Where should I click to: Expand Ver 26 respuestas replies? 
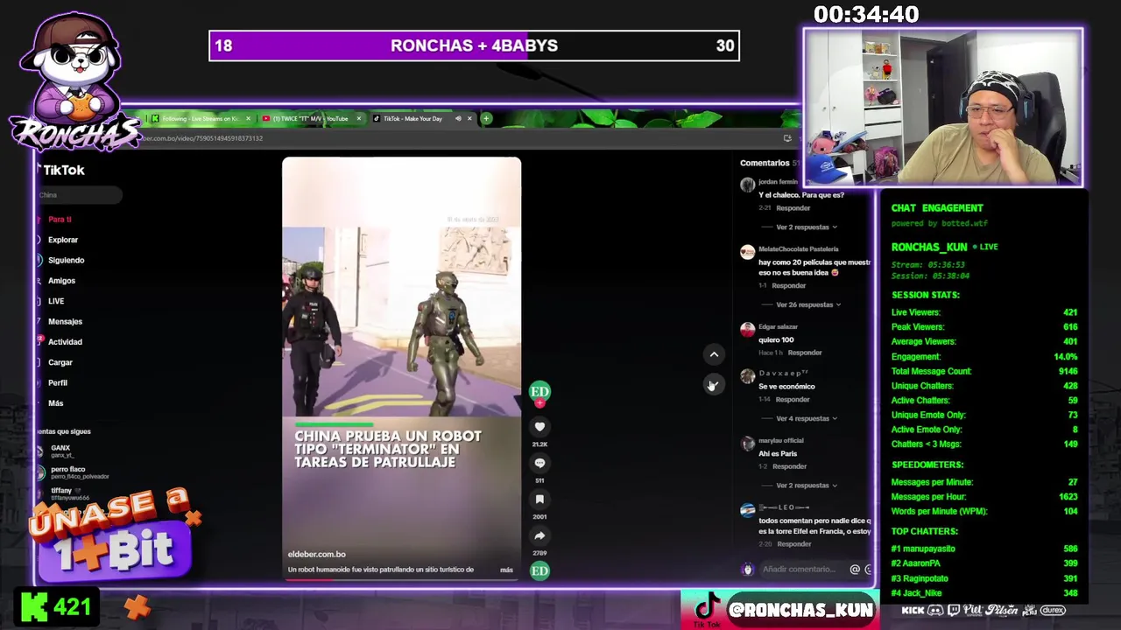coord(808,304)
